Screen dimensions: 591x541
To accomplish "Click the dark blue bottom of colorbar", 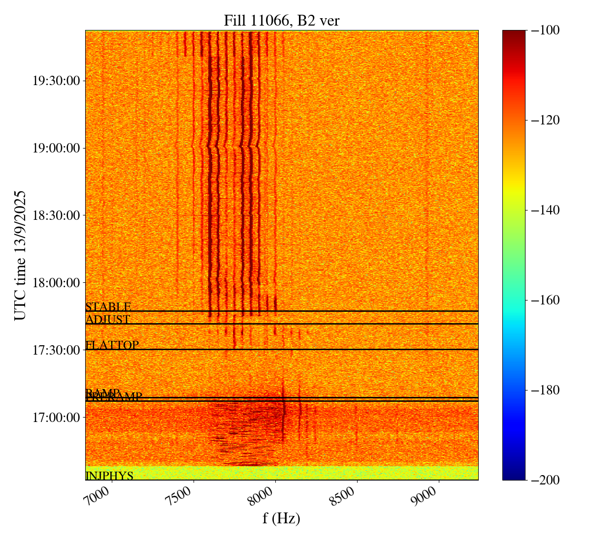I will pos(514,475).
